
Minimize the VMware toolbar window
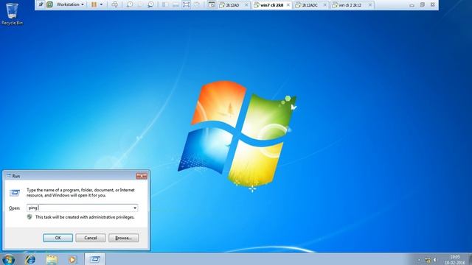[412, 5]
